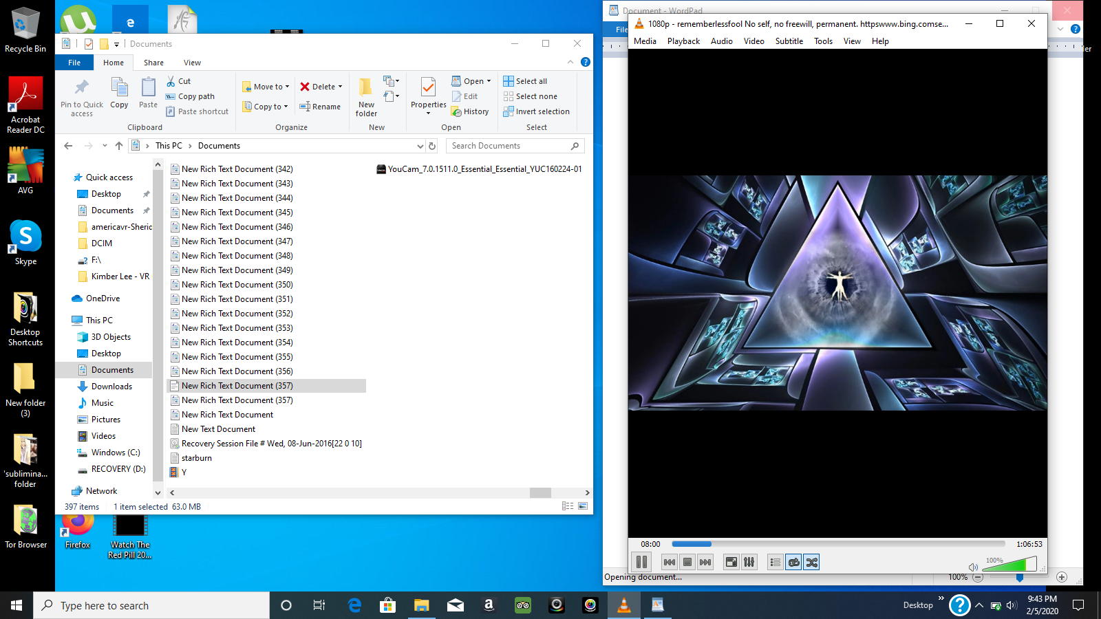Toggle the VLC playlist view
Viewport: 1101px width, 619px height.
[x=776, y=562]
